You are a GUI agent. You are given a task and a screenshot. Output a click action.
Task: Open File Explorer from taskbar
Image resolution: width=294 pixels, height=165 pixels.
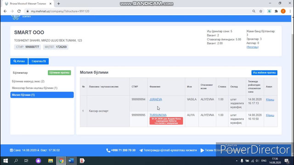click(51, 161)
